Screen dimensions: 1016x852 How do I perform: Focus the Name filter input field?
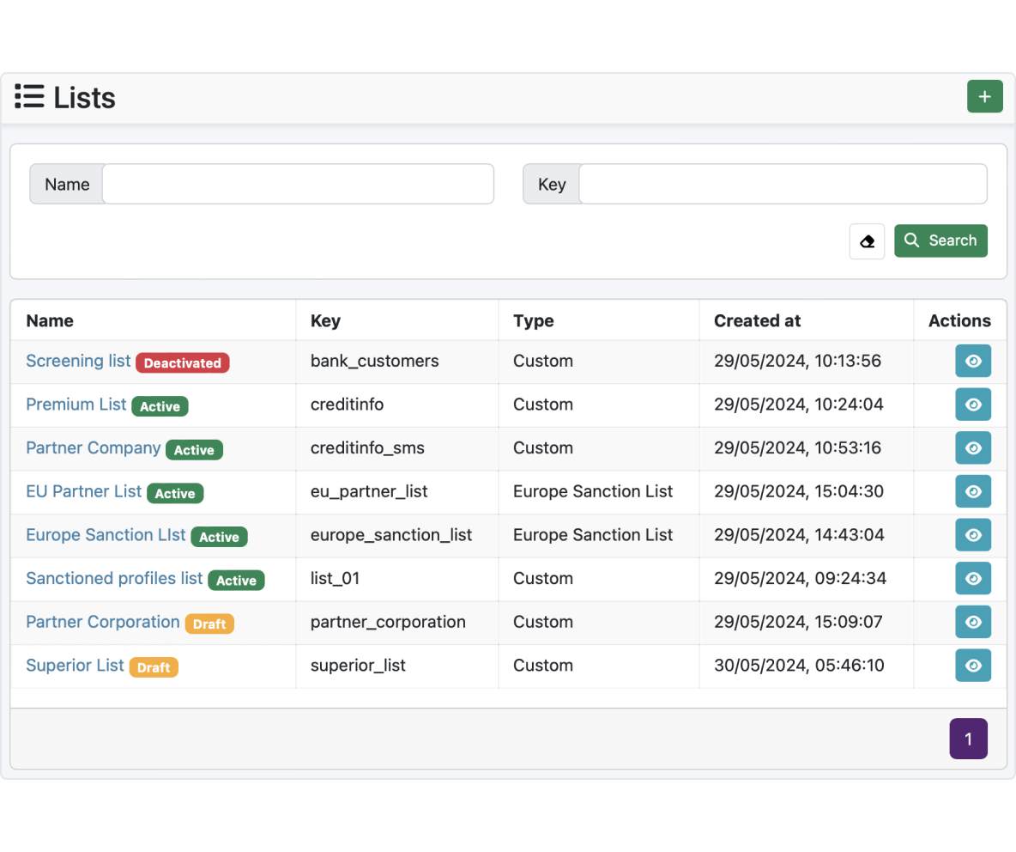point(298,184)
